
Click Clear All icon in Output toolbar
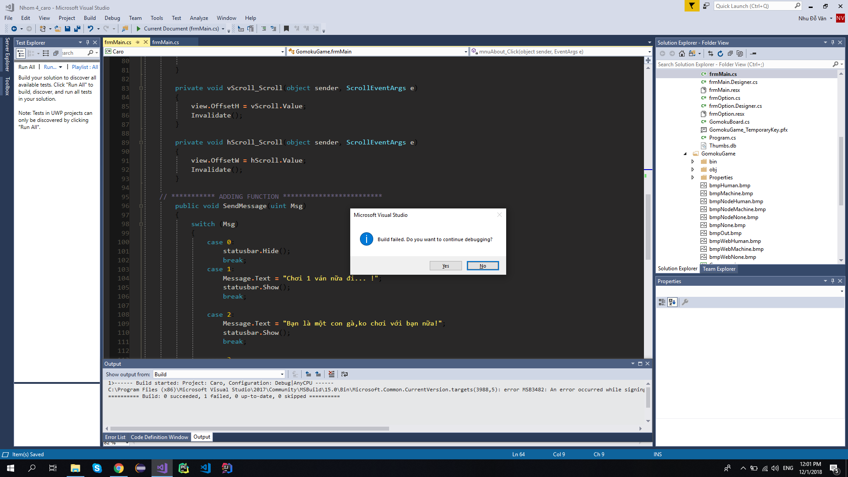332,374
